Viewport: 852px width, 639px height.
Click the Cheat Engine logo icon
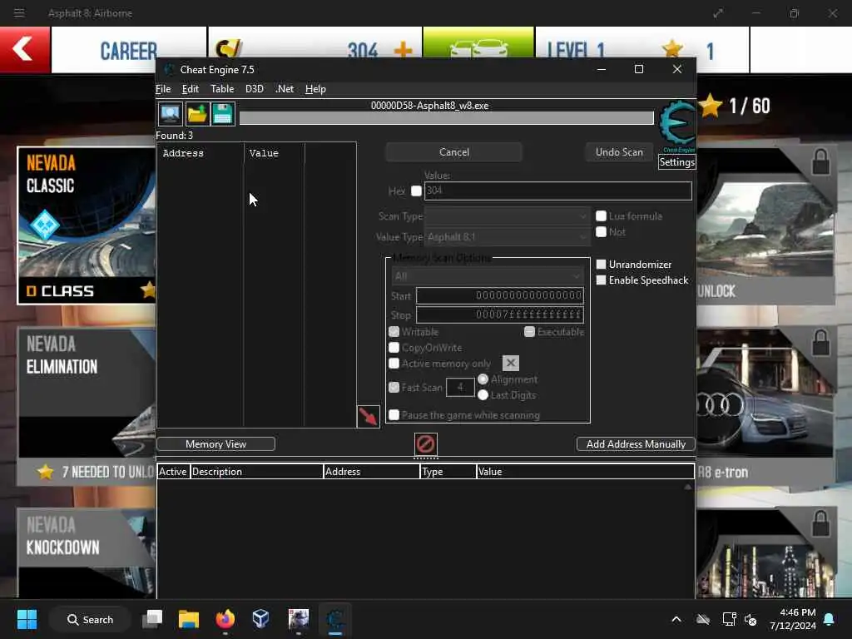point(677,125)
